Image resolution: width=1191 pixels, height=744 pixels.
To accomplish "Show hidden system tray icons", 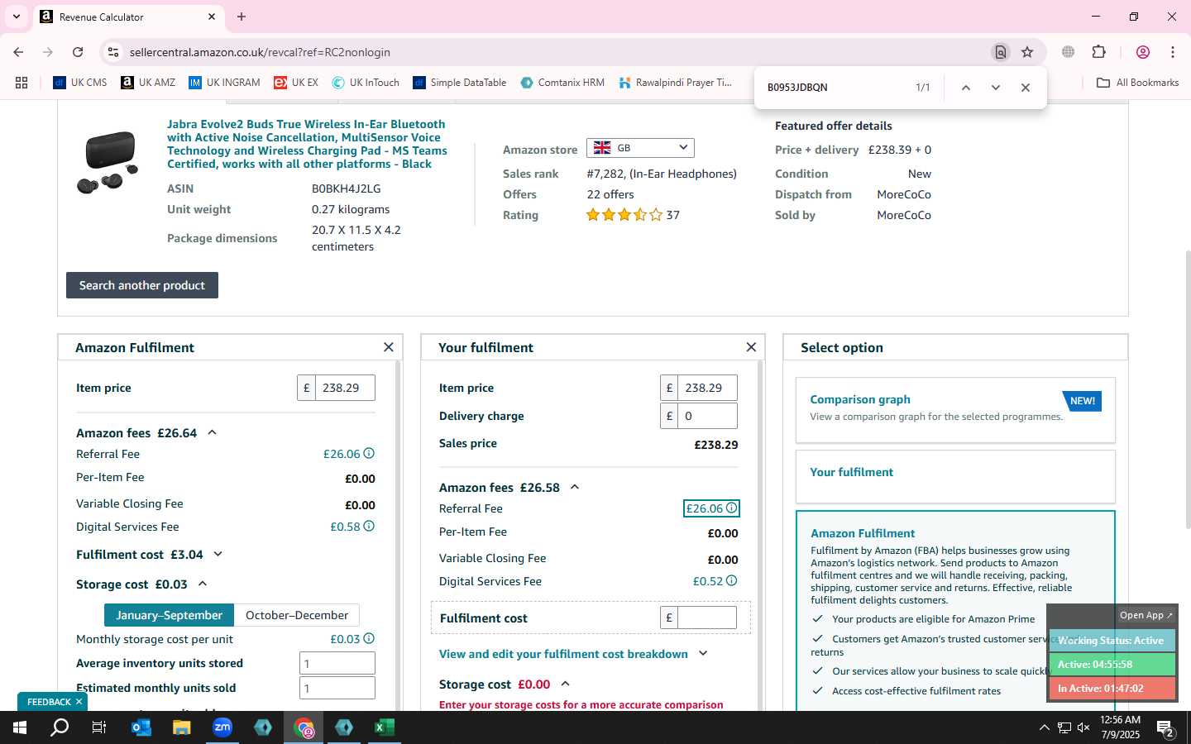I will tap(1044, 728).
